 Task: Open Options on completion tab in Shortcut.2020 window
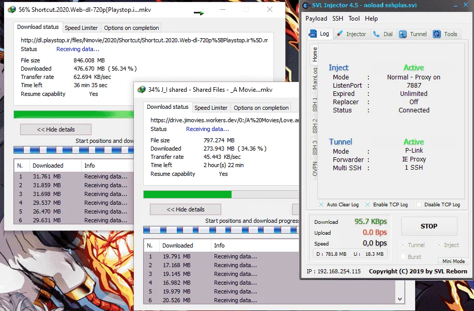[x=131, y=28]
